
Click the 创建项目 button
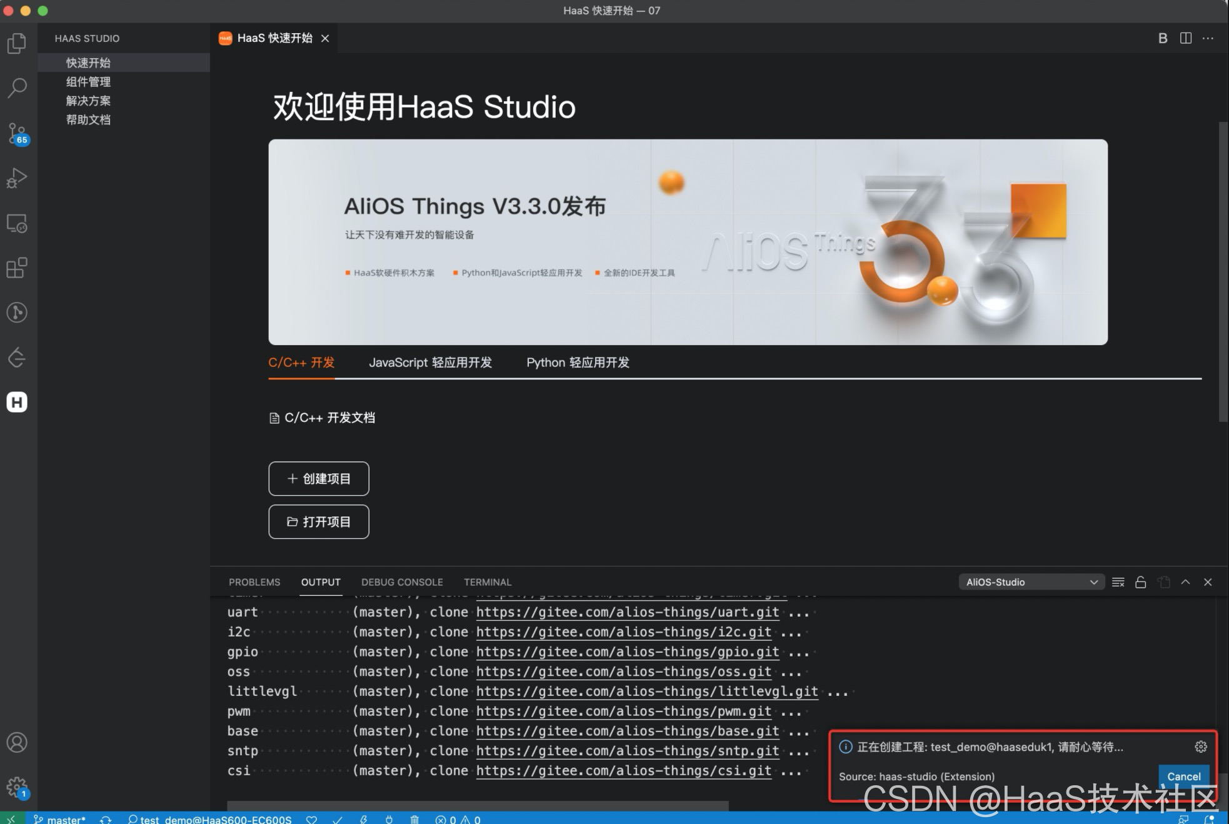point(319,478)
